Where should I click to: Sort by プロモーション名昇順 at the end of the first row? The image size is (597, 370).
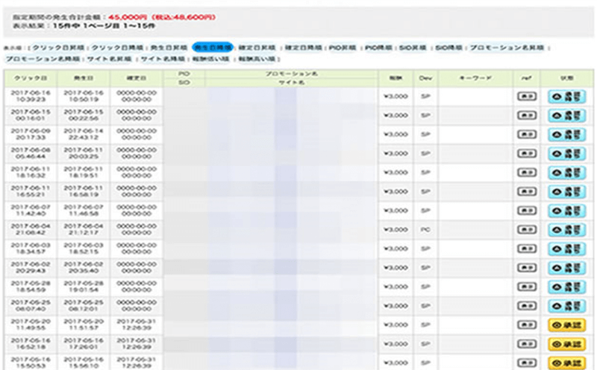coord(508,47)
